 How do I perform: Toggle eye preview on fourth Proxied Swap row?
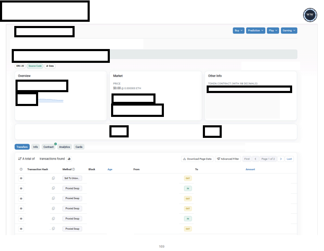(x=21, y=219)
